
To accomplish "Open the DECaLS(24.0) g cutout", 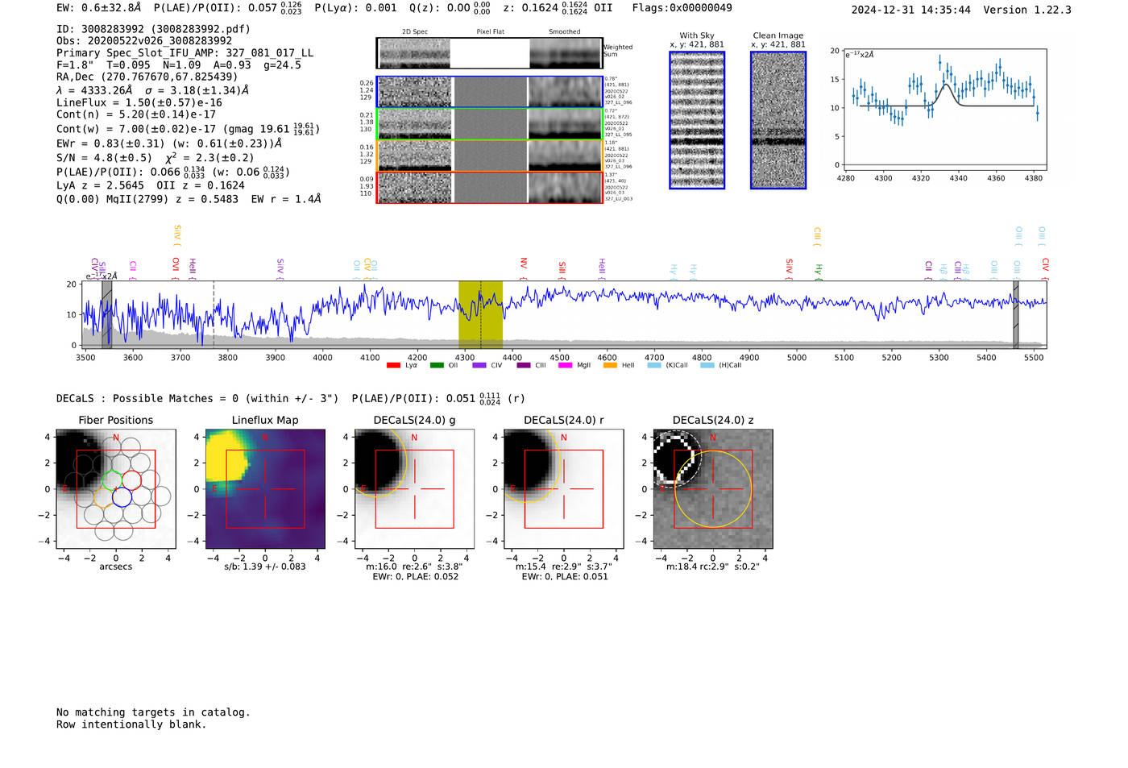I will pos(414,489).
